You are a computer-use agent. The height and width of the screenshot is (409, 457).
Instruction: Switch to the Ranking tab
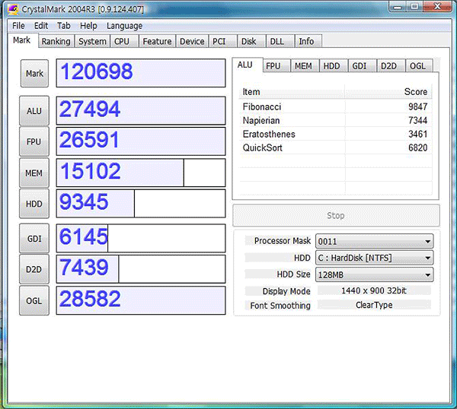tap(56, 41)
